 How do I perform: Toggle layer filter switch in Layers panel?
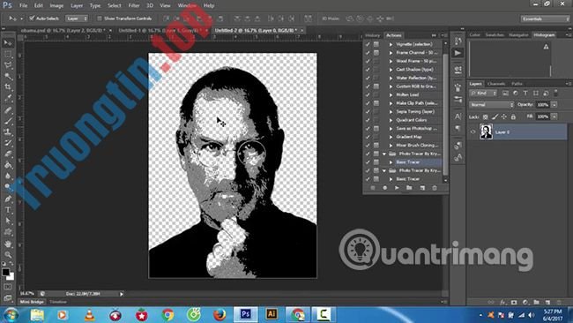556,93
